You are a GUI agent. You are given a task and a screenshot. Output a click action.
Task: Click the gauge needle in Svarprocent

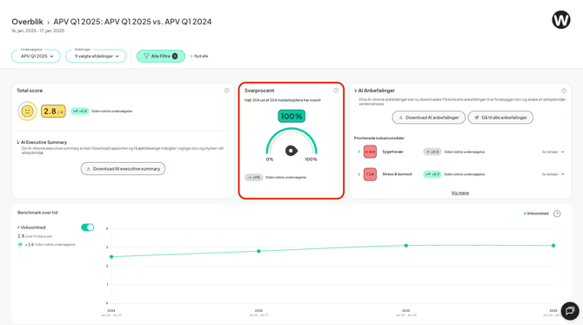[x=291, y=151]
